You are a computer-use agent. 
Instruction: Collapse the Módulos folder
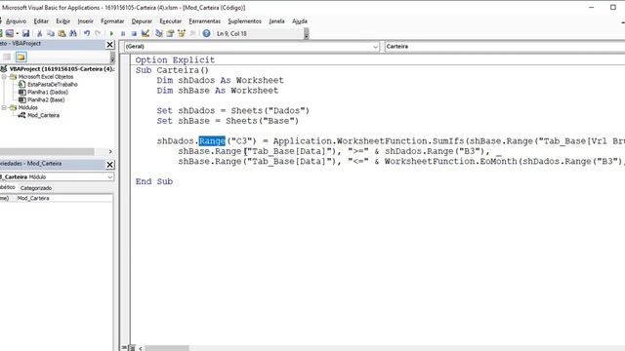pyautogui.click(x=4, y=107)
